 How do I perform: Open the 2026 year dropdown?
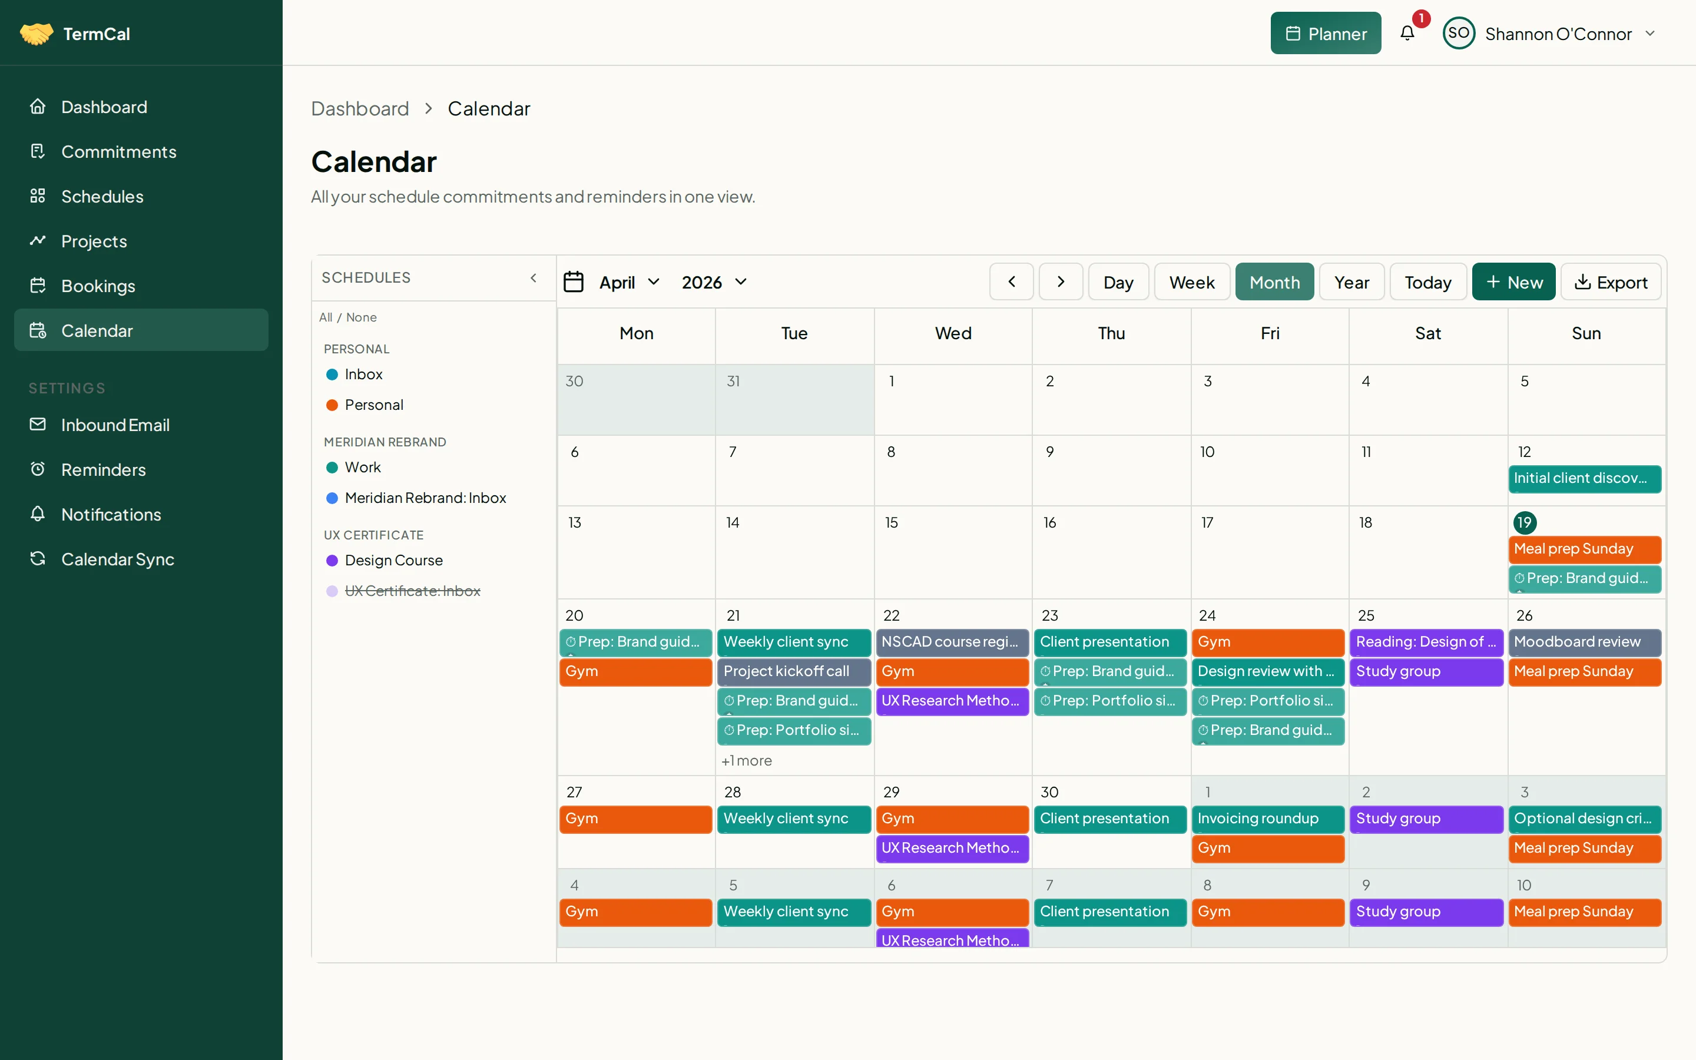712,282
